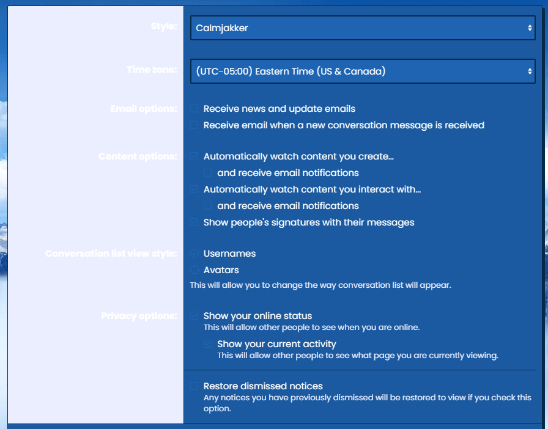
Task: Enable Receive news and update emails
Action: pos(194,109)
